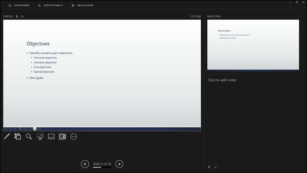Image resolution: width=307 pixels, height=173 pixels.
Task: Toggle the camera feed icon
Action: coord(62,137)
